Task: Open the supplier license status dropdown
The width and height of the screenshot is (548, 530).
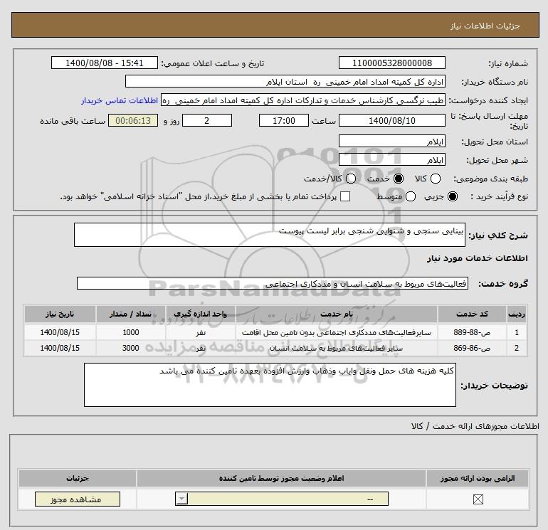Action: [282, 499]
